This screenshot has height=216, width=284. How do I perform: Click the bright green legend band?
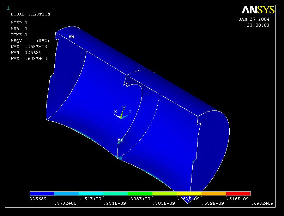tap(140, 193)
